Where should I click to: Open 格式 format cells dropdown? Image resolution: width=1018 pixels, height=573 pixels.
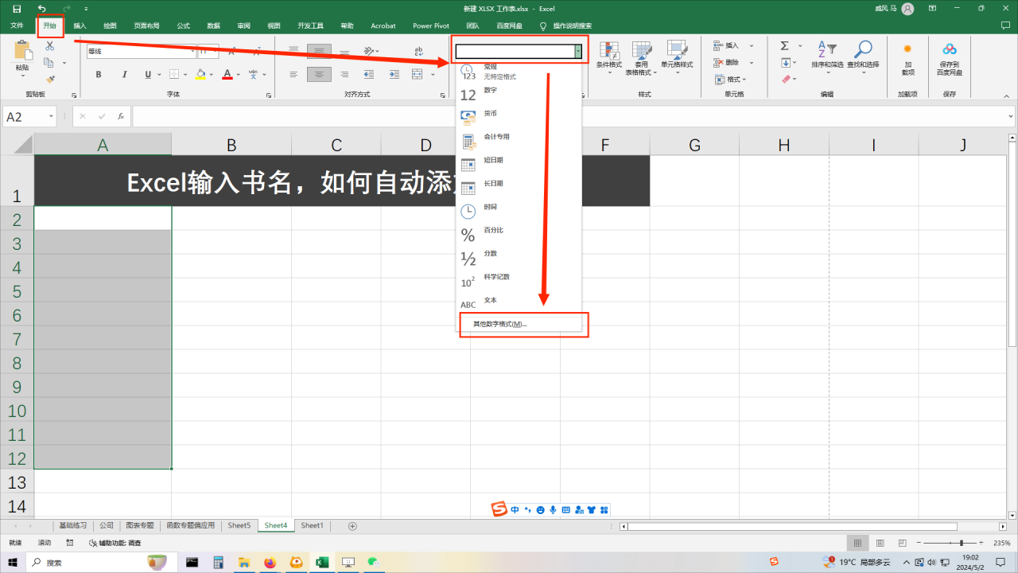[729, 79]
